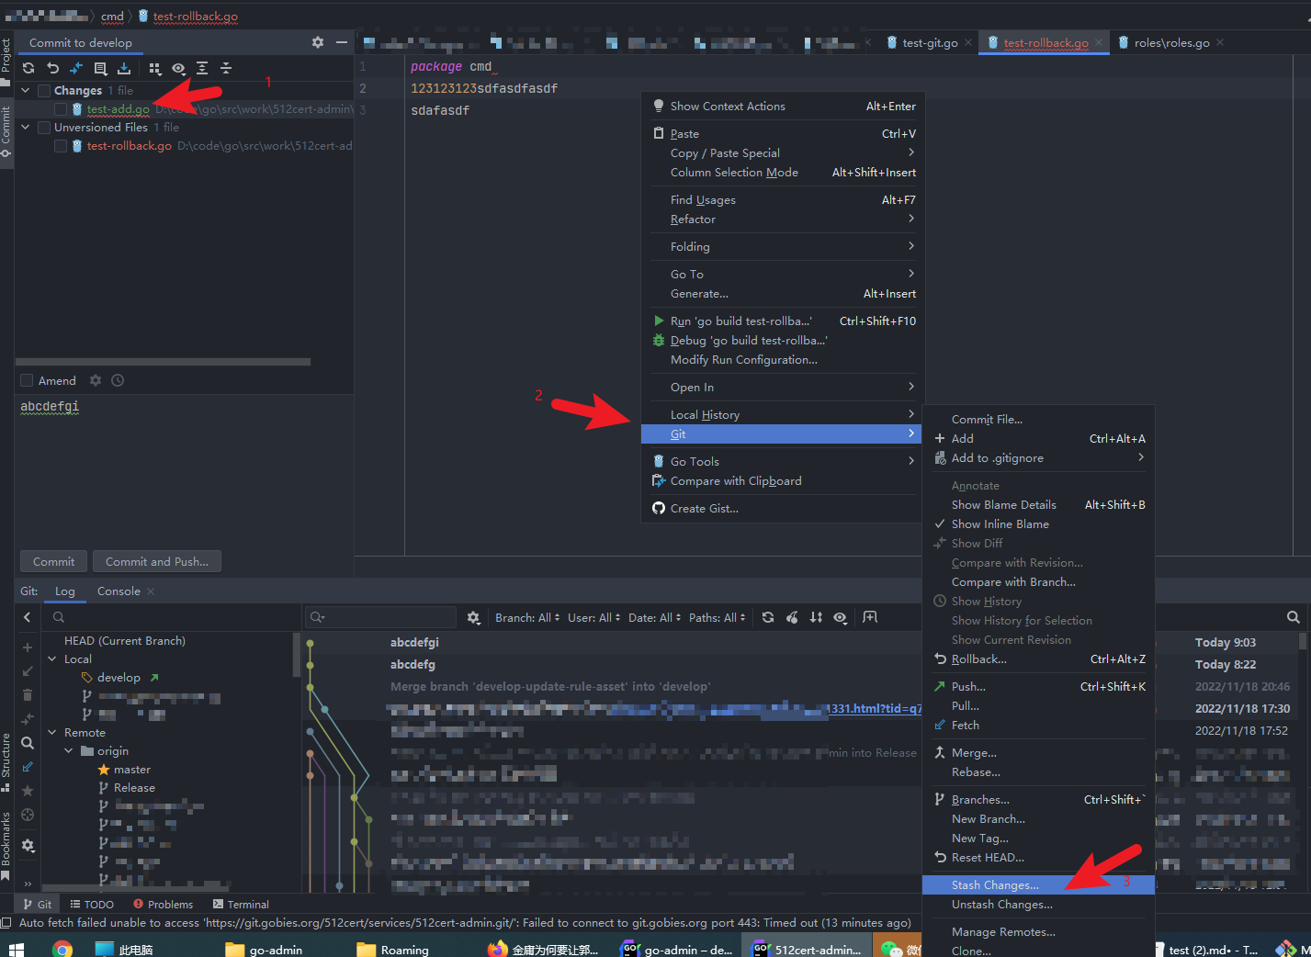Viewport: 1311px width, 957px height.
Task: Open the Paths: All filter dropdown
Action: (717, 618)
